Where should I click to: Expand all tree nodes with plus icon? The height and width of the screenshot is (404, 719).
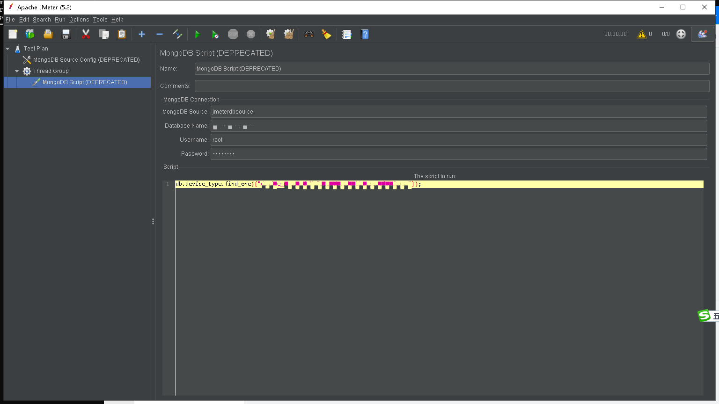pyautogui.click(x=142, y=34)
